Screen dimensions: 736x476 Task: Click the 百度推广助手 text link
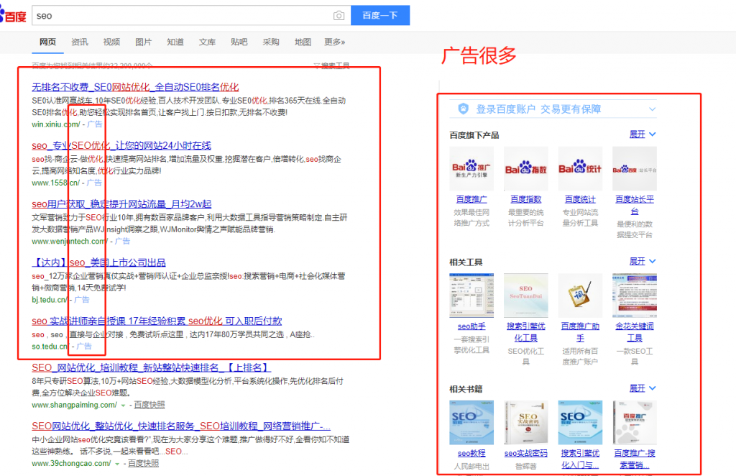[x=580, y=332]
